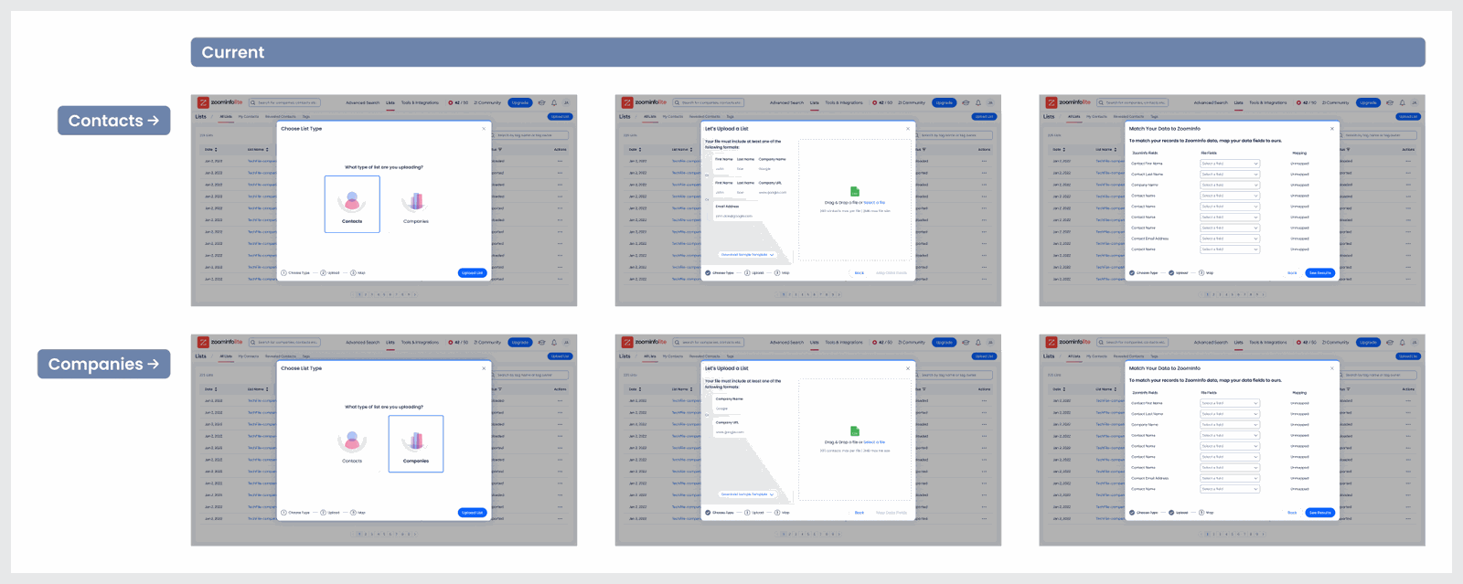Sort by Date column in Companies-row first screen
The image size is (1463, 584).
pos(210,388)
